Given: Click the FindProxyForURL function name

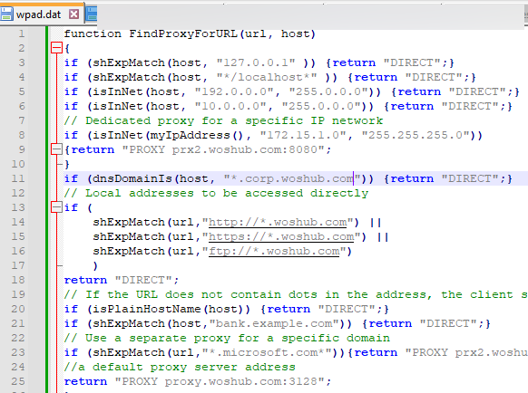Looking at the screenshot, I should [x=183, y=34].
